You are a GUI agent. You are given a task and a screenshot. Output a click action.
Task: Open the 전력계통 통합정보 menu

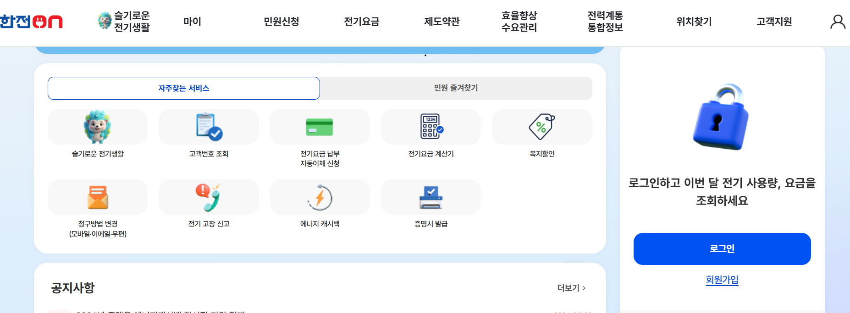(x=605, y=22)
